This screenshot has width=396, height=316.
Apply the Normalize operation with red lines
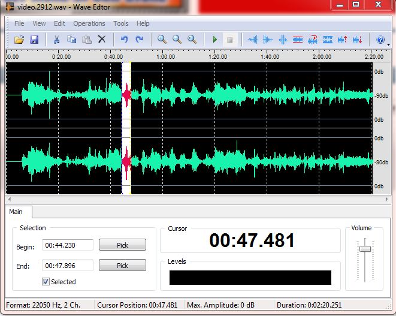298,40
